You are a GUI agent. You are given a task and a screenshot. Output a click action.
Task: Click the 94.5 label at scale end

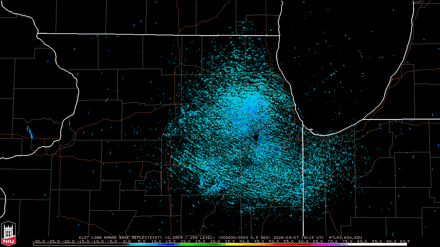pyautogui.click(x=405, y=241)
